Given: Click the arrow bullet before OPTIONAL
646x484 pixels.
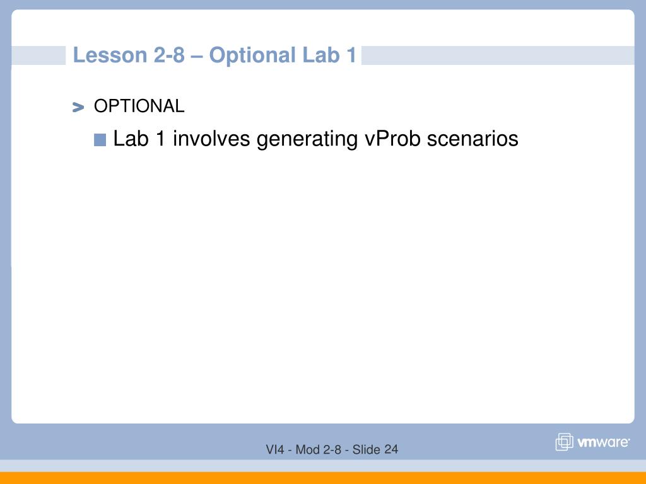Looking at the screenshot, I should click(x=78, y=107).
